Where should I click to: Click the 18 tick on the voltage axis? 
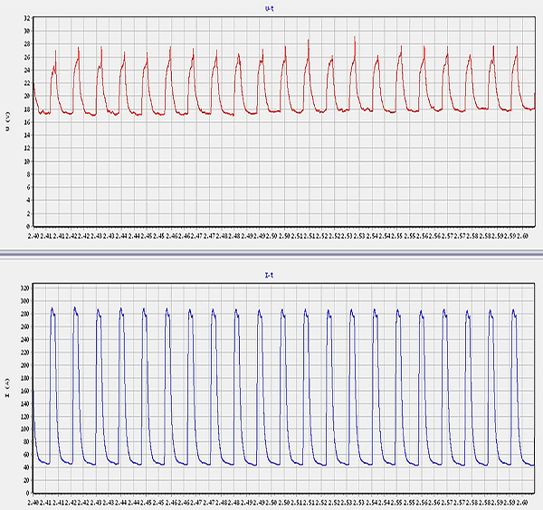(x=26, y=109)
